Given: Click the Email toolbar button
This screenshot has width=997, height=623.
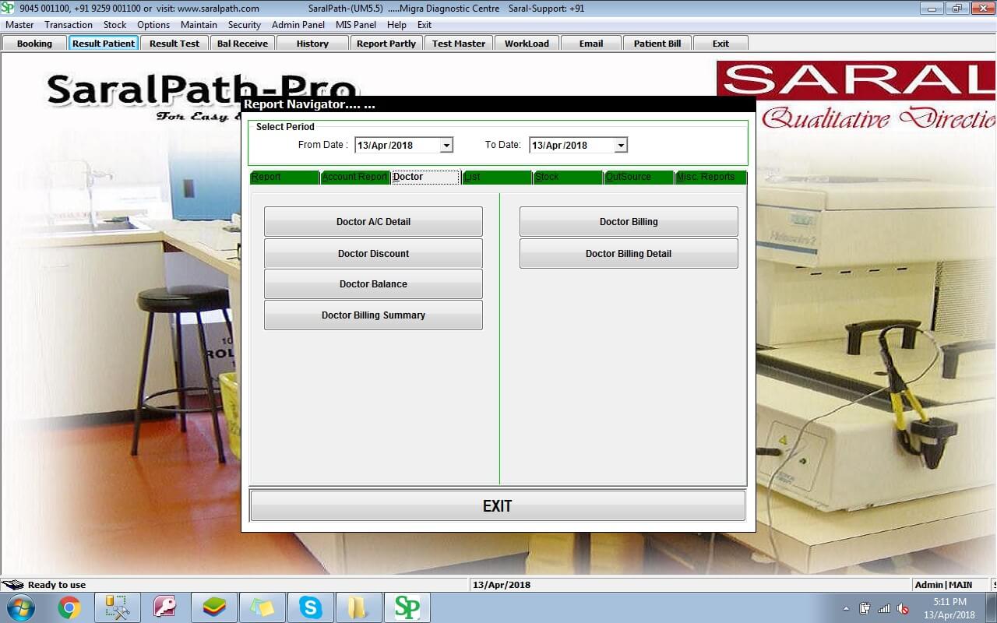Looking at the screenshot, I should (x=591, y=44).
